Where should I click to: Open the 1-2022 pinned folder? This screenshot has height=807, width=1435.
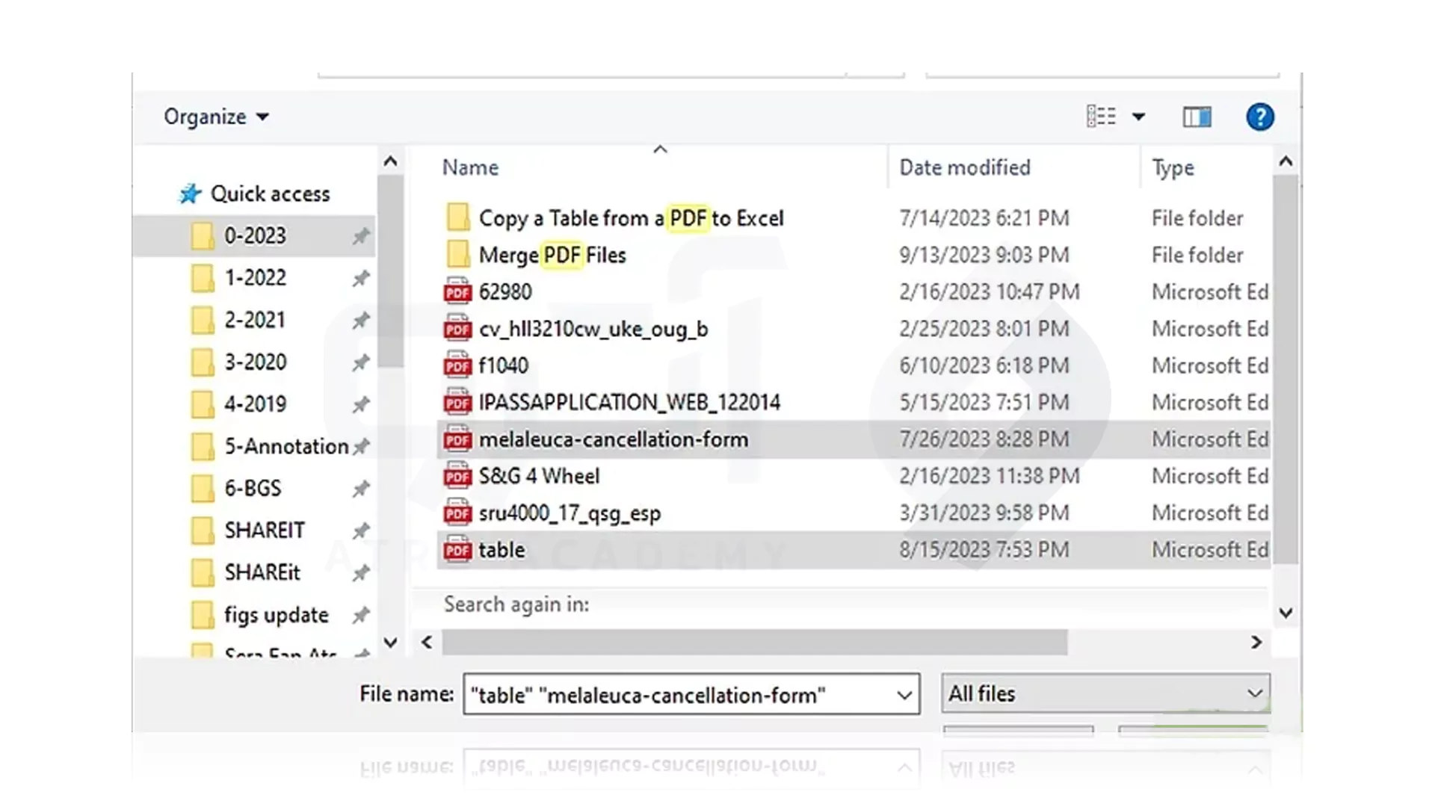coord(255,277)
